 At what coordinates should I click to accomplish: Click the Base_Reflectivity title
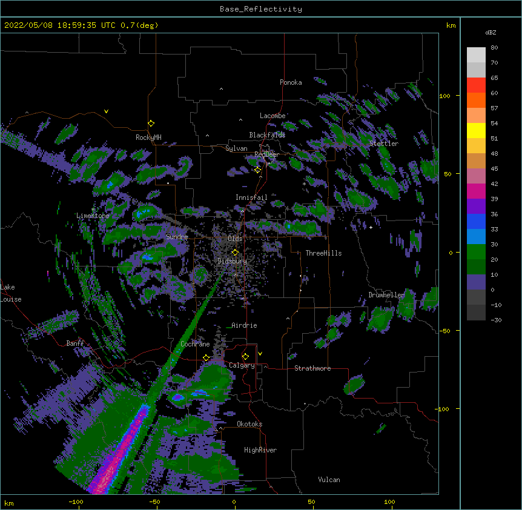261,9
